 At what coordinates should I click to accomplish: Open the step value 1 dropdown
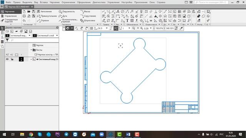pos(129,28)
